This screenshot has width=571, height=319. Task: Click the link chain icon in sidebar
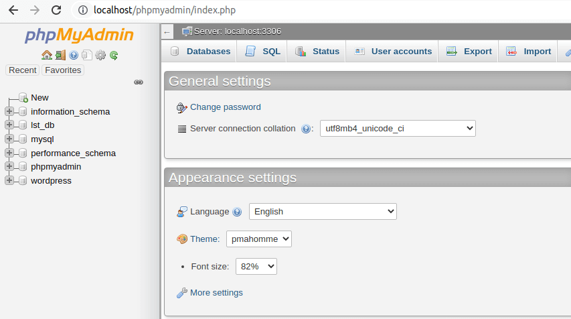pos(139,82)
